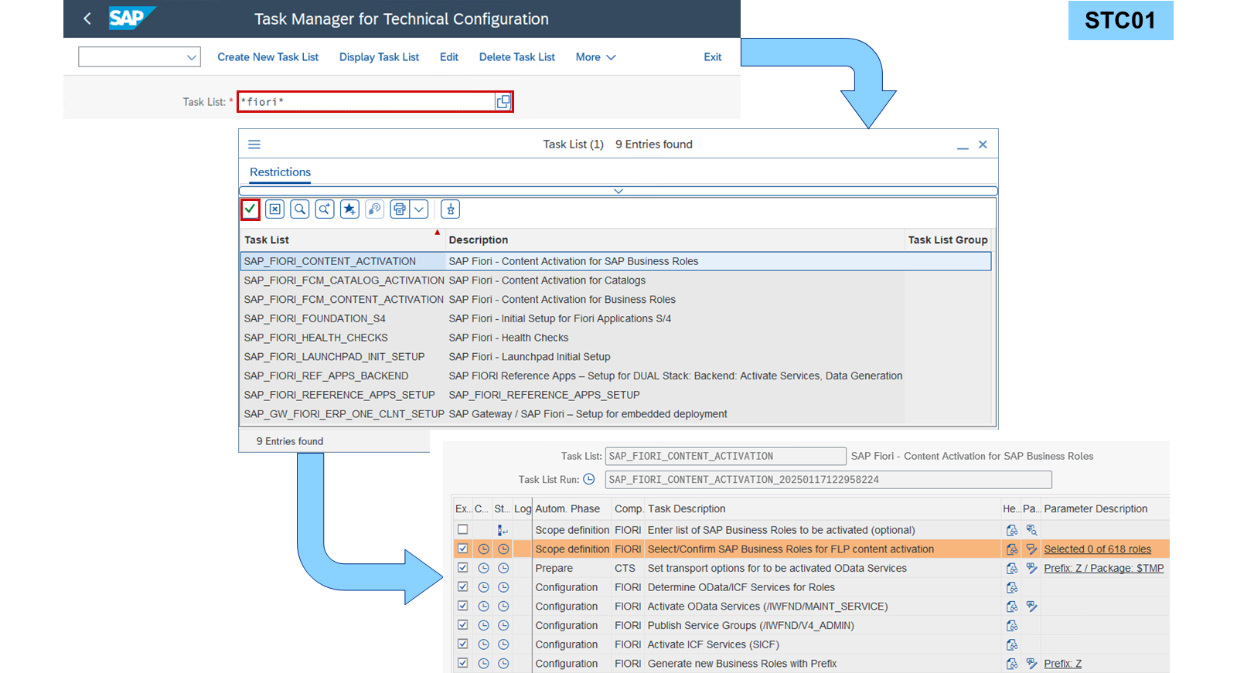Select the SAP_FIORI_REFERENCE_APPS_SETUP row
The height and width of the screenshot is (673, 1237).
pyautogui.click(x=615, y=395)
